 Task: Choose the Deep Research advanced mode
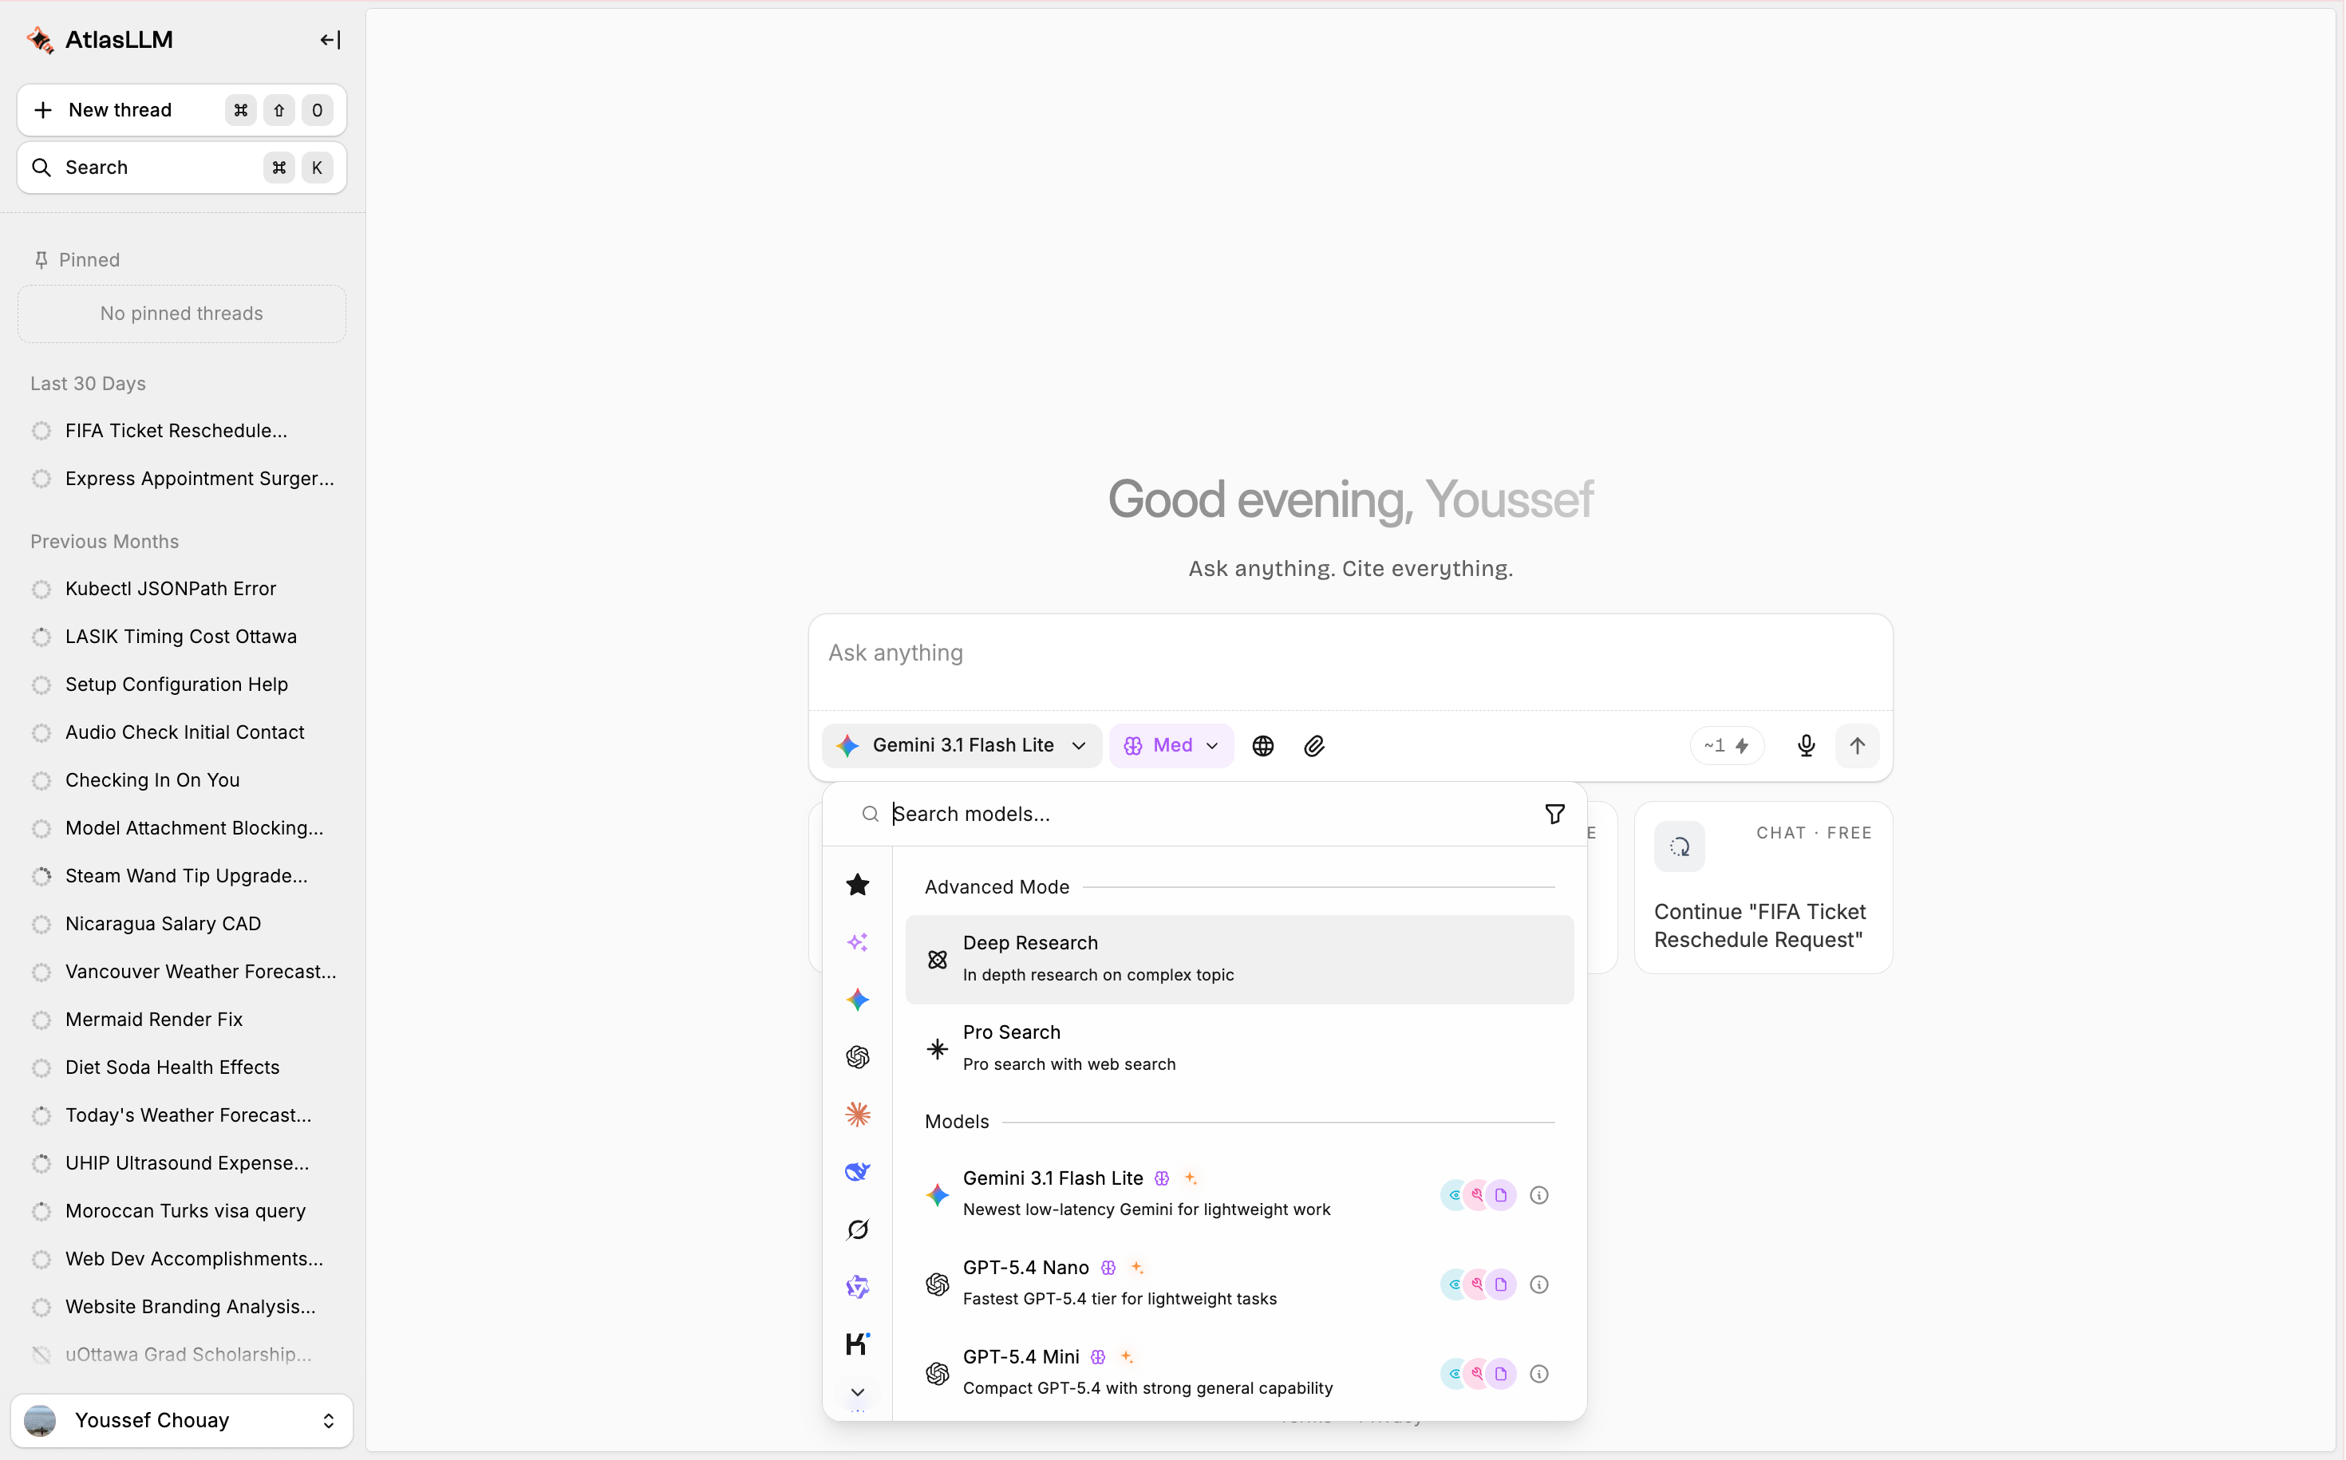1239,959
